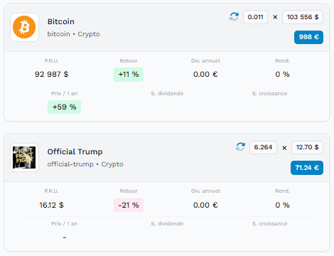Click the 71.24 € total button
This screenshot has width=334, height=256.
[x=307, y=168]
